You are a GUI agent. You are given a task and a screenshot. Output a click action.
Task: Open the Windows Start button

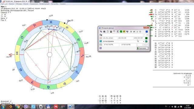[x=3, y=107]
